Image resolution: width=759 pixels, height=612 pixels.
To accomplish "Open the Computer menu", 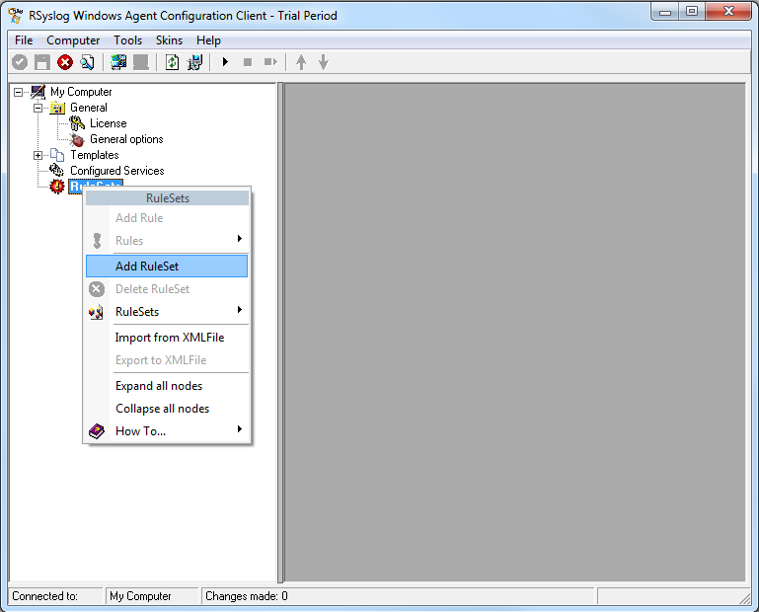I will [73, 40].
